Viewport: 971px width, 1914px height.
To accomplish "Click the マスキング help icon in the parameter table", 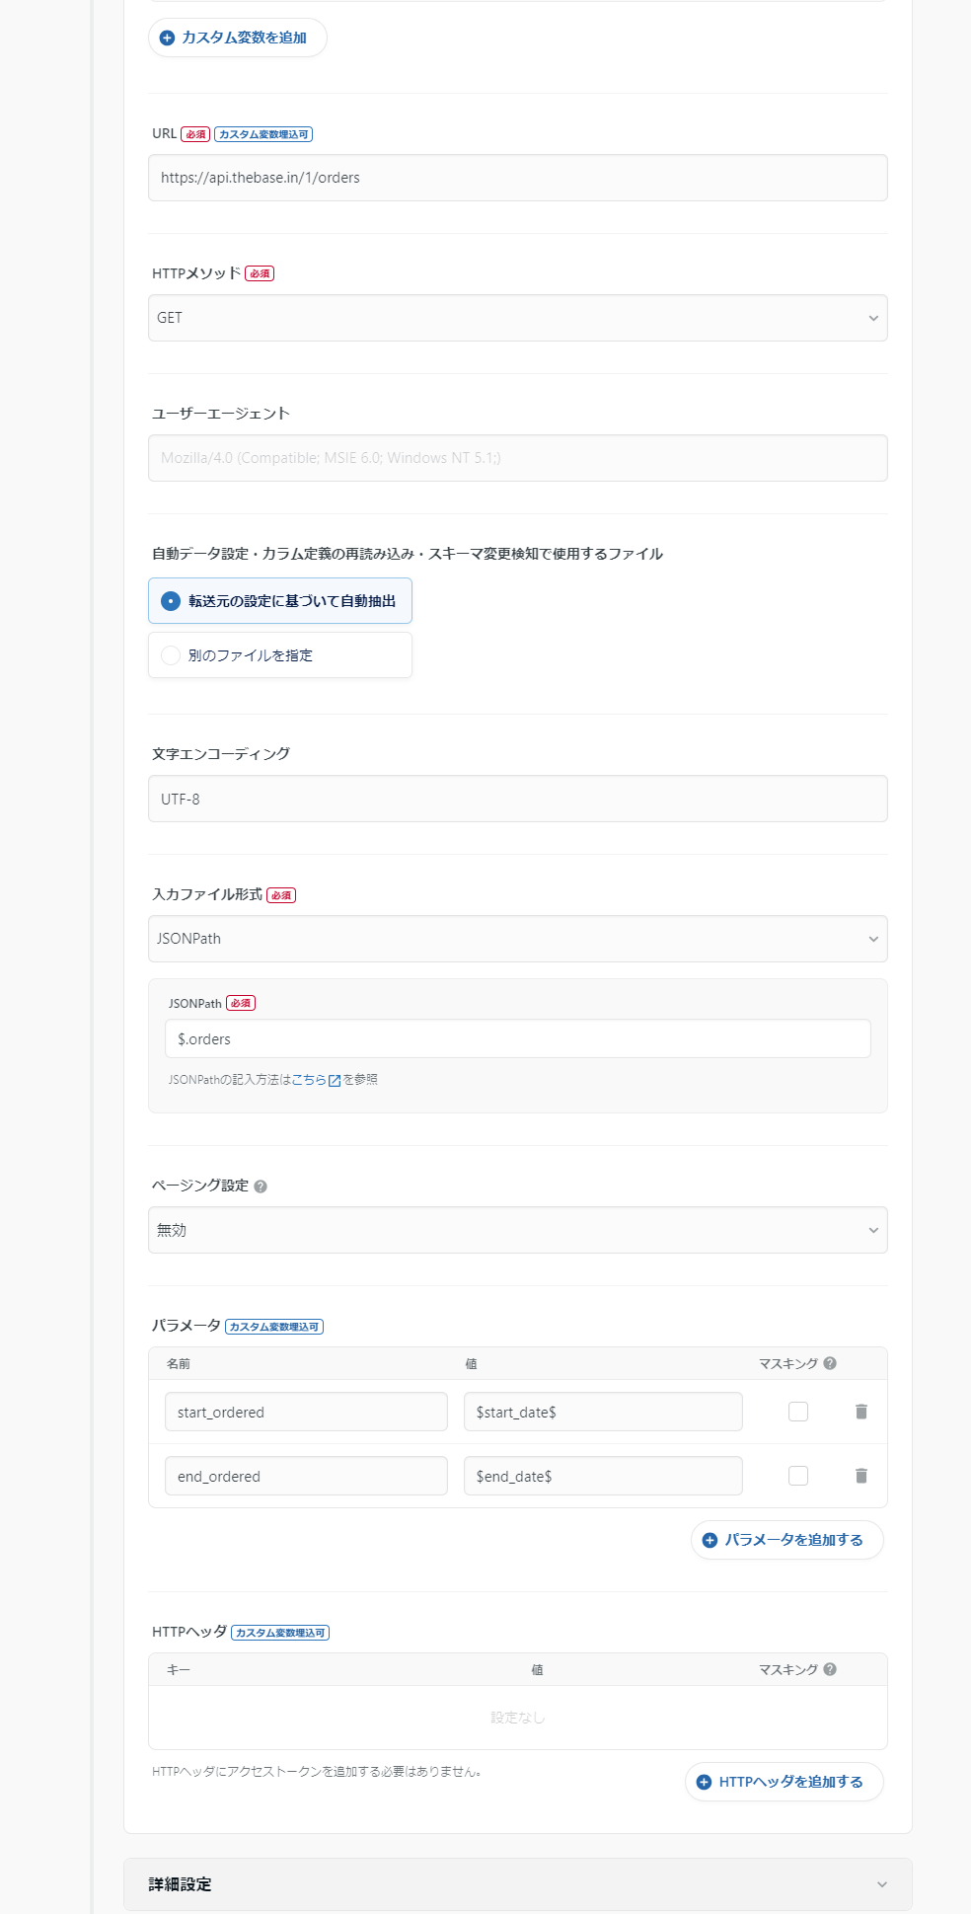I will coord(830,1362).
